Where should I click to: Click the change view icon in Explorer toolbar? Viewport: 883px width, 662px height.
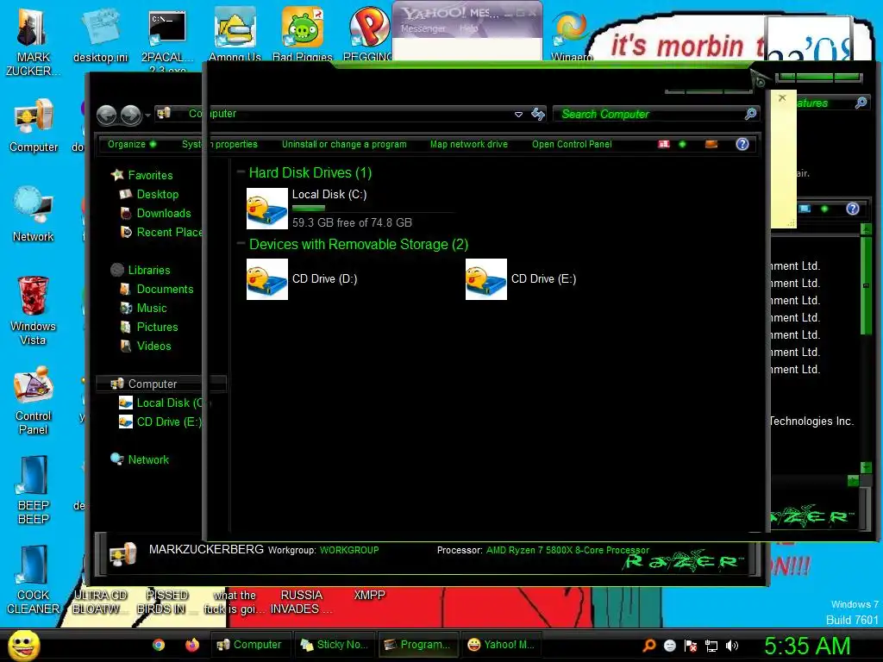tap(664, 144)
